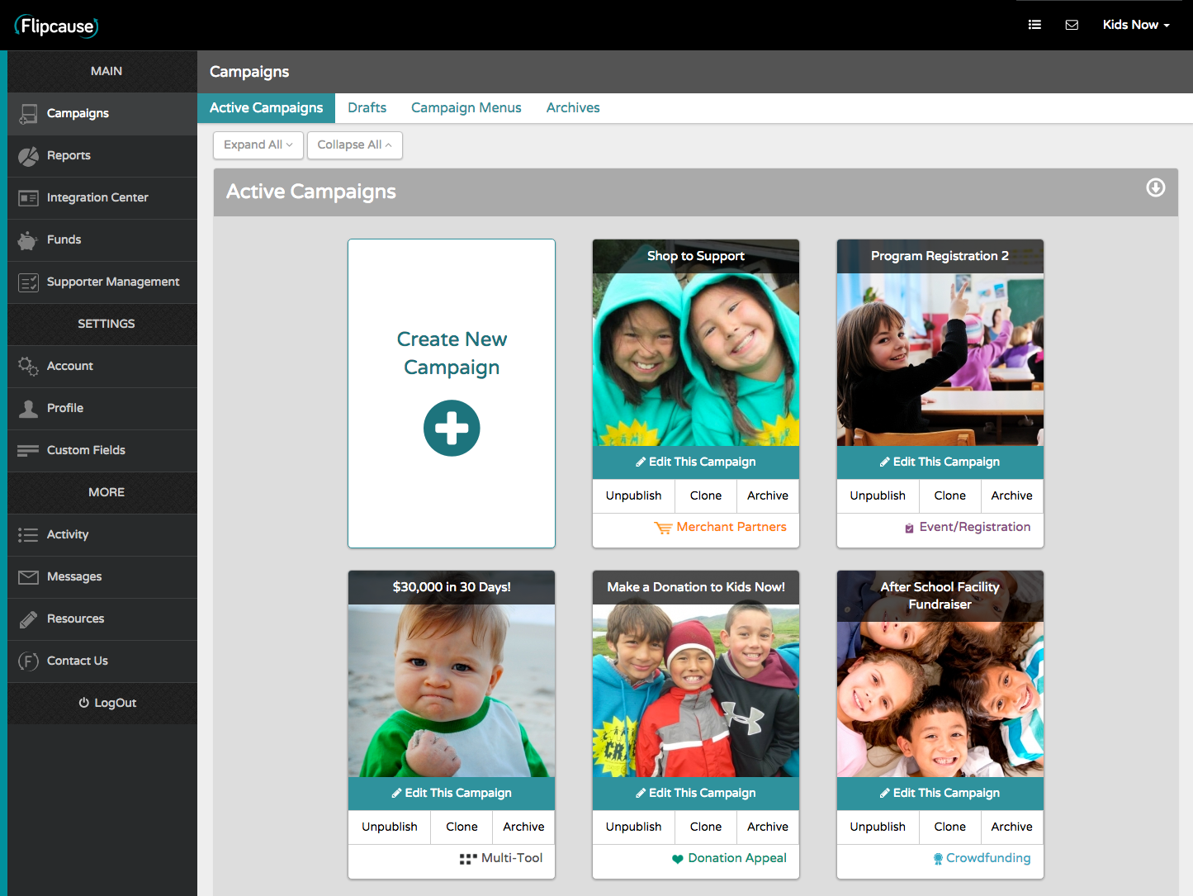Open Supporter Management from the sidebar icon
The image size is (1193, 896).
27,282
